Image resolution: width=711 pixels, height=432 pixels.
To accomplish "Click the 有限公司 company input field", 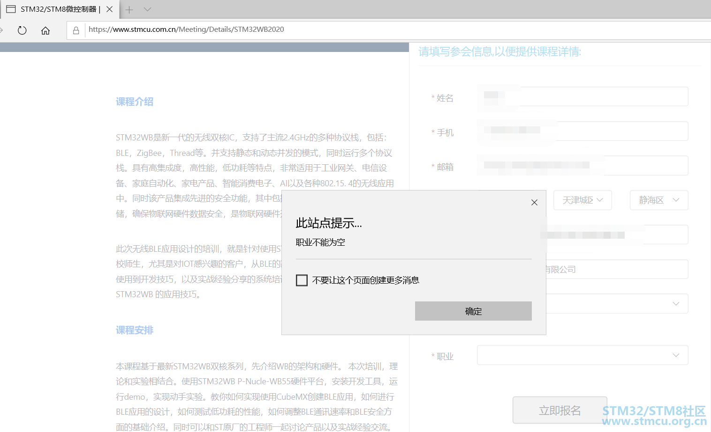I will [617, 269].
